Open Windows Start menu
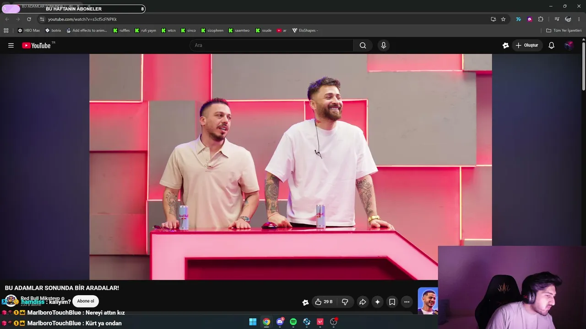This screenshot has width=586, height=329. pyautogui.click(x=253, y=322)
